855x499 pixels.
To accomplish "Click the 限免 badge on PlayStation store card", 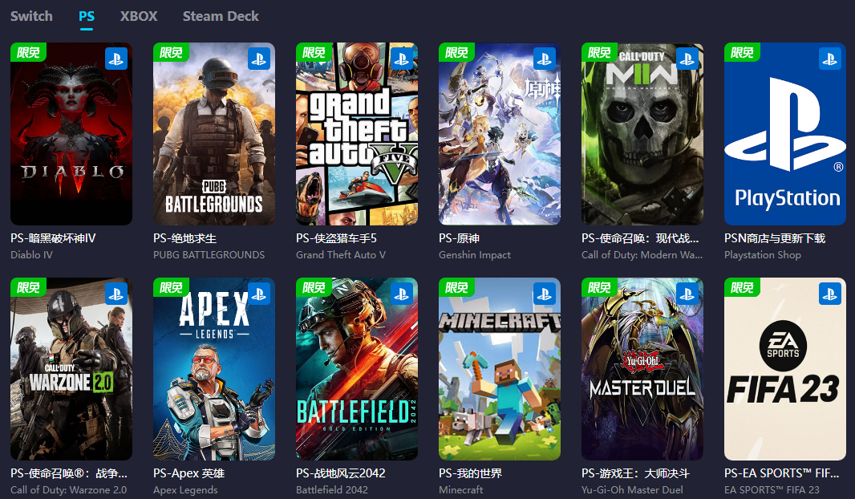I will tap(742, 52).
